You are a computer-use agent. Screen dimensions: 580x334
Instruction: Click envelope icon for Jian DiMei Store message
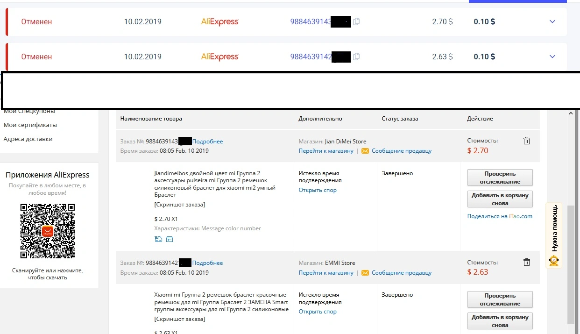[365, 151]
